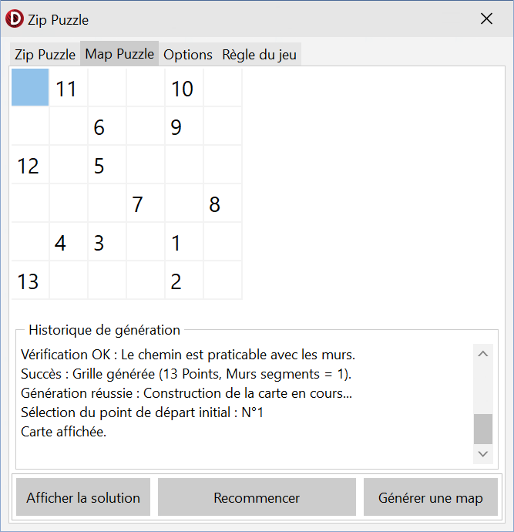Image resolution: width=514 pixels, height=532 pixels.
Task: Click the Zip Puzzle app icon in title bar
Action: click(15, 19)
